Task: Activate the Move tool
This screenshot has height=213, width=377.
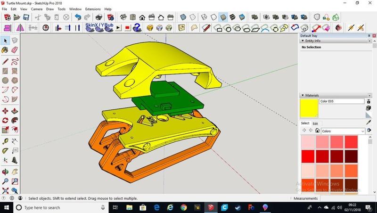Action: coord(5,111)
